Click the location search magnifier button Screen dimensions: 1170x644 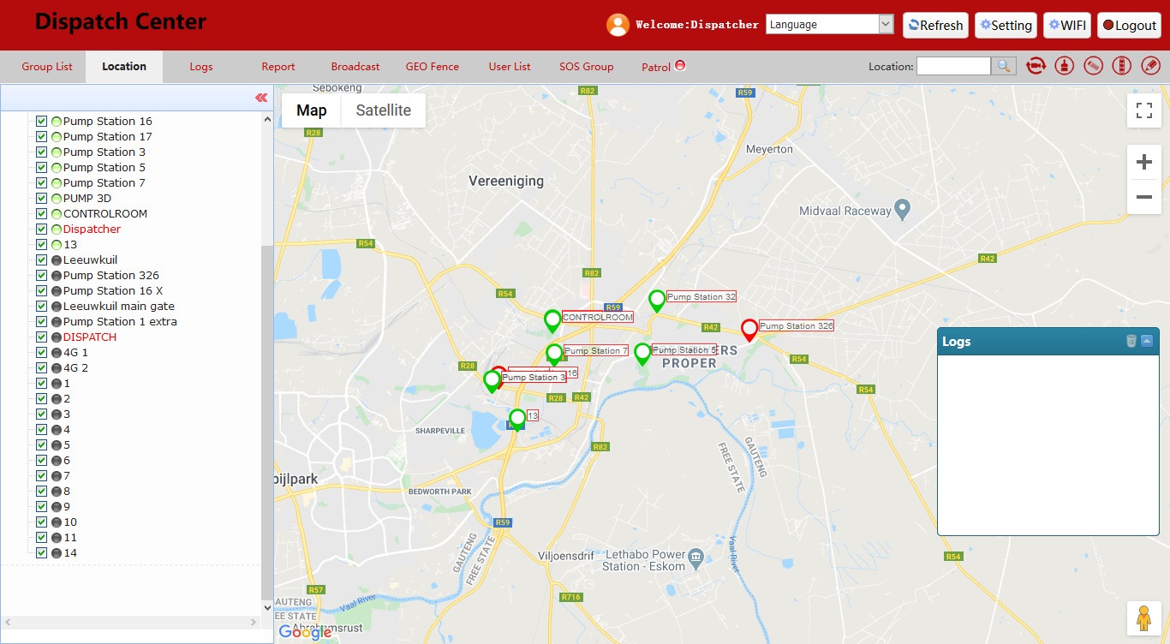coord(1003,66)
